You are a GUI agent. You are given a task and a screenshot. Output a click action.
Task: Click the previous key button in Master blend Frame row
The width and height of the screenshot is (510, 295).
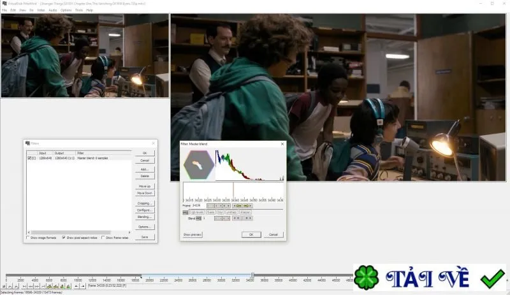(x=237, y=206)
